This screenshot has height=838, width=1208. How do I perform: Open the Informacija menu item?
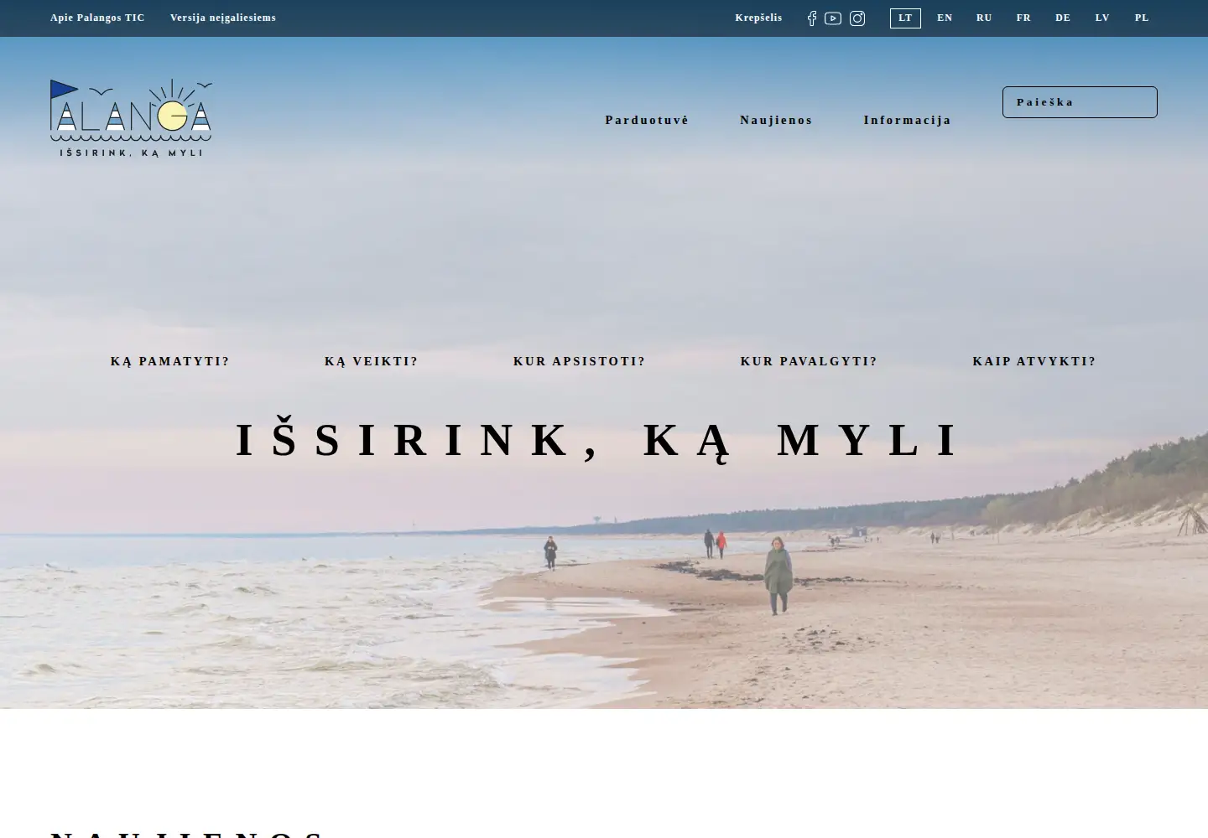[908, 120]
